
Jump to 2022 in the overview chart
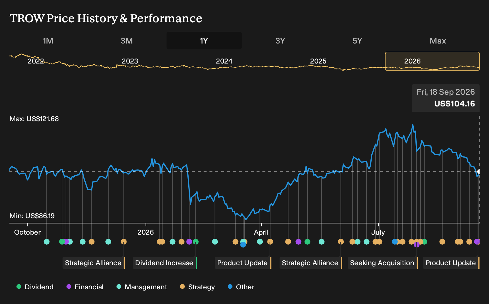(x=36, y=61)
